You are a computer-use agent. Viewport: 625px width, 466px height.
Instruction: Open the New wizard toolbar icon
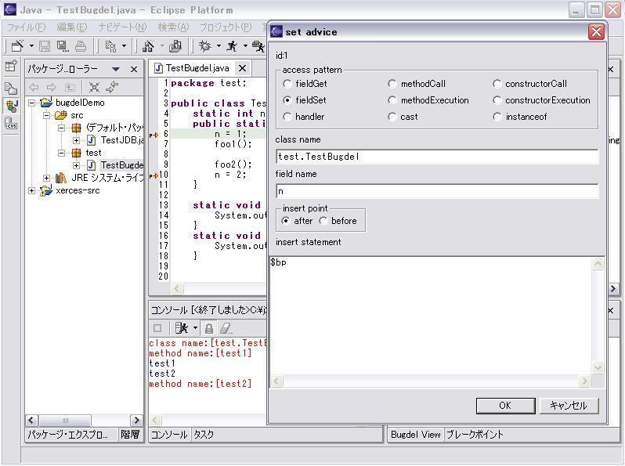point(17,46)
